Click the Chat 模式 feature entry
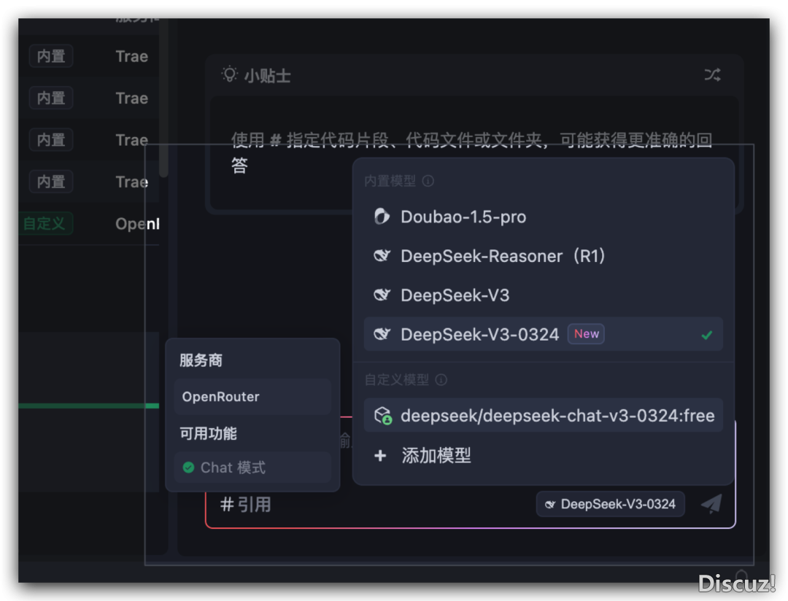The image size is (788, 601). click(x=252, y=468)
